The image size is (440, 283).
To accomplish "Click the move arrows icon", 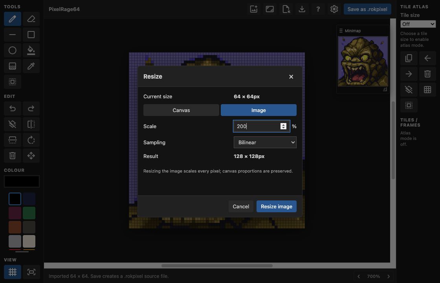I will pos(31,156).
